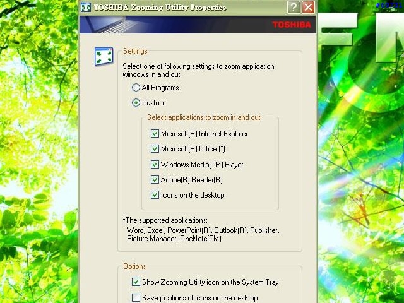Click the question mark help button in title bar
Image resolution: width=404 pixels, height=303 pixels.
click(x=294, y=7)
